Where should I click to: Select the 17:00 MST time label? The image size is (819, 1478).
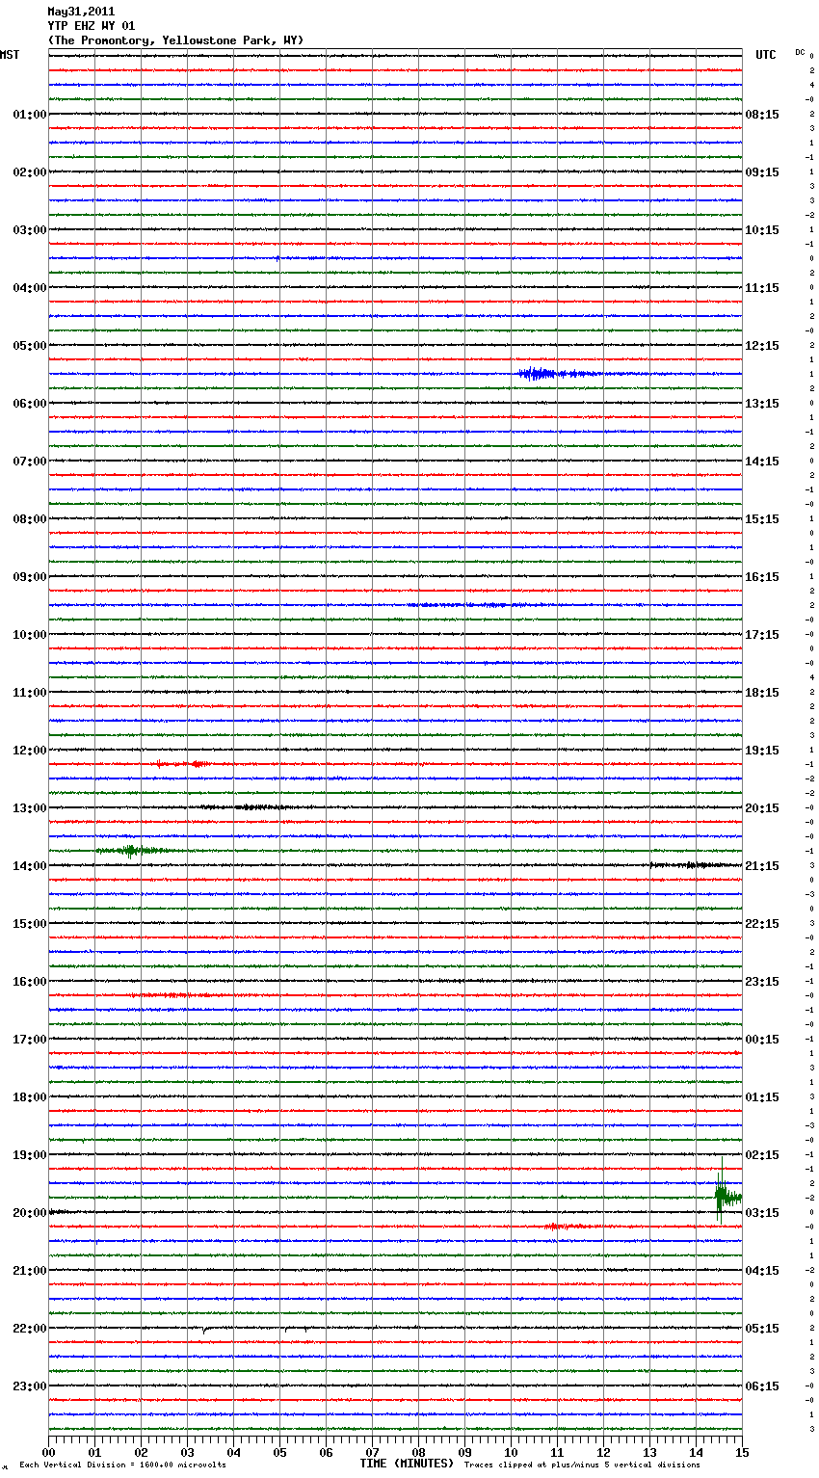[x=30, y=1040]
